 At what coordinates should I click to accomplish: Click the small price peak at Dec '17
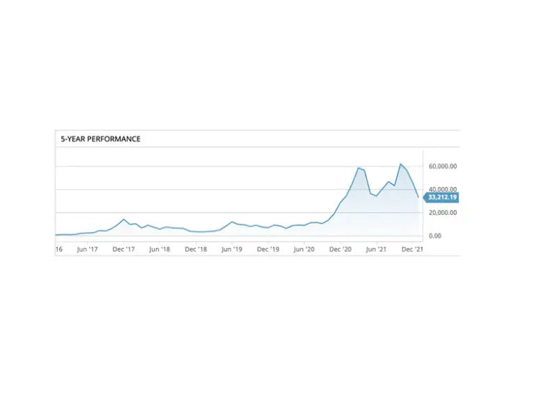(x=124, y=220)
